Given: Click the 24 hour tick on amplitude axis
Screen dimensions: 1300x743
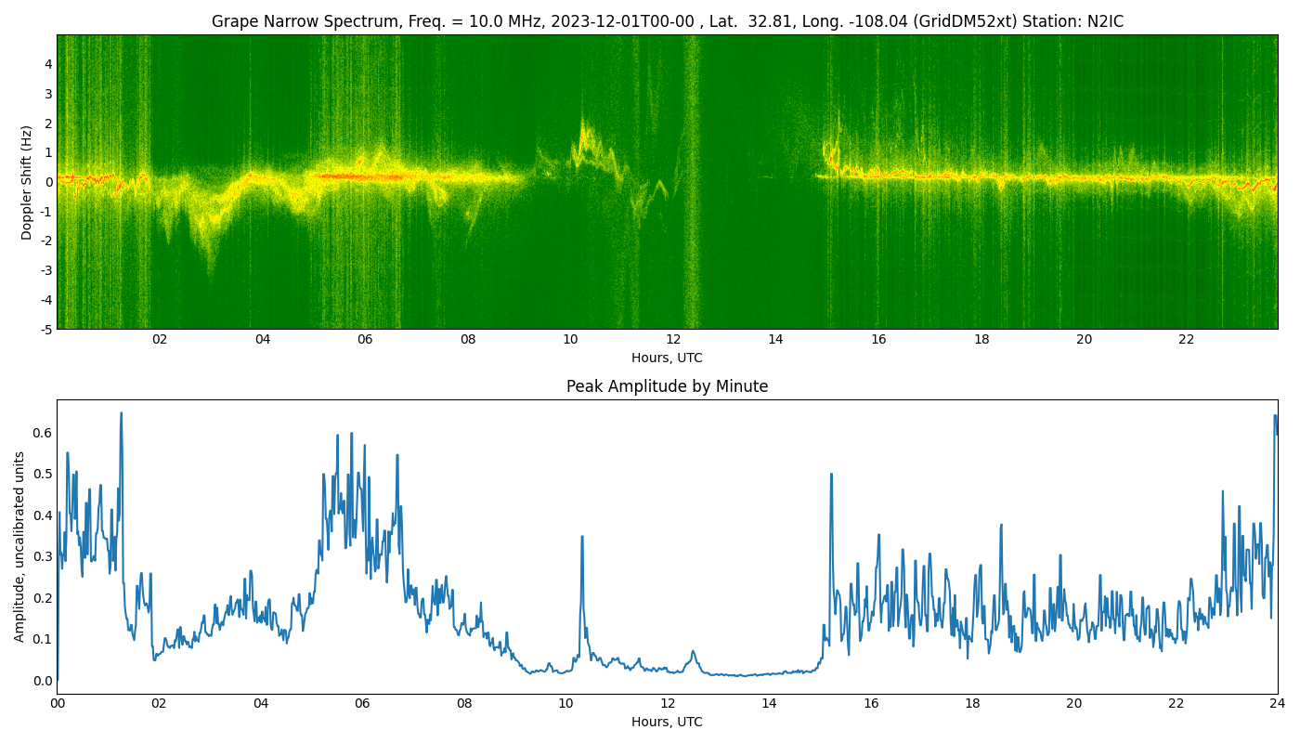Looking at the screenshot, I should click(x=1278, y=704).
